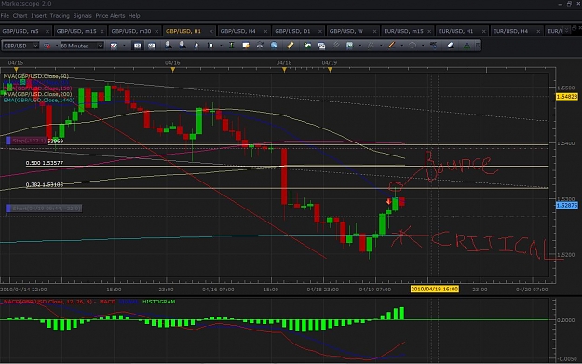The image size is (582, 364).
Task: Close the EUR/USD, m15 tab
Action: (x=429, y=31)
